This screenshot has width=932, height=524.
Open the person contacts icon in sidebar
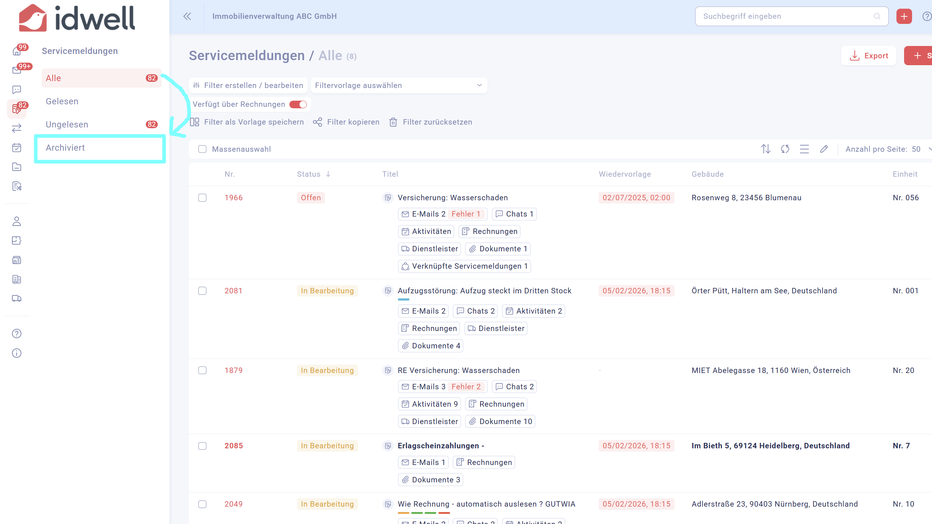[x=17, y=221]
